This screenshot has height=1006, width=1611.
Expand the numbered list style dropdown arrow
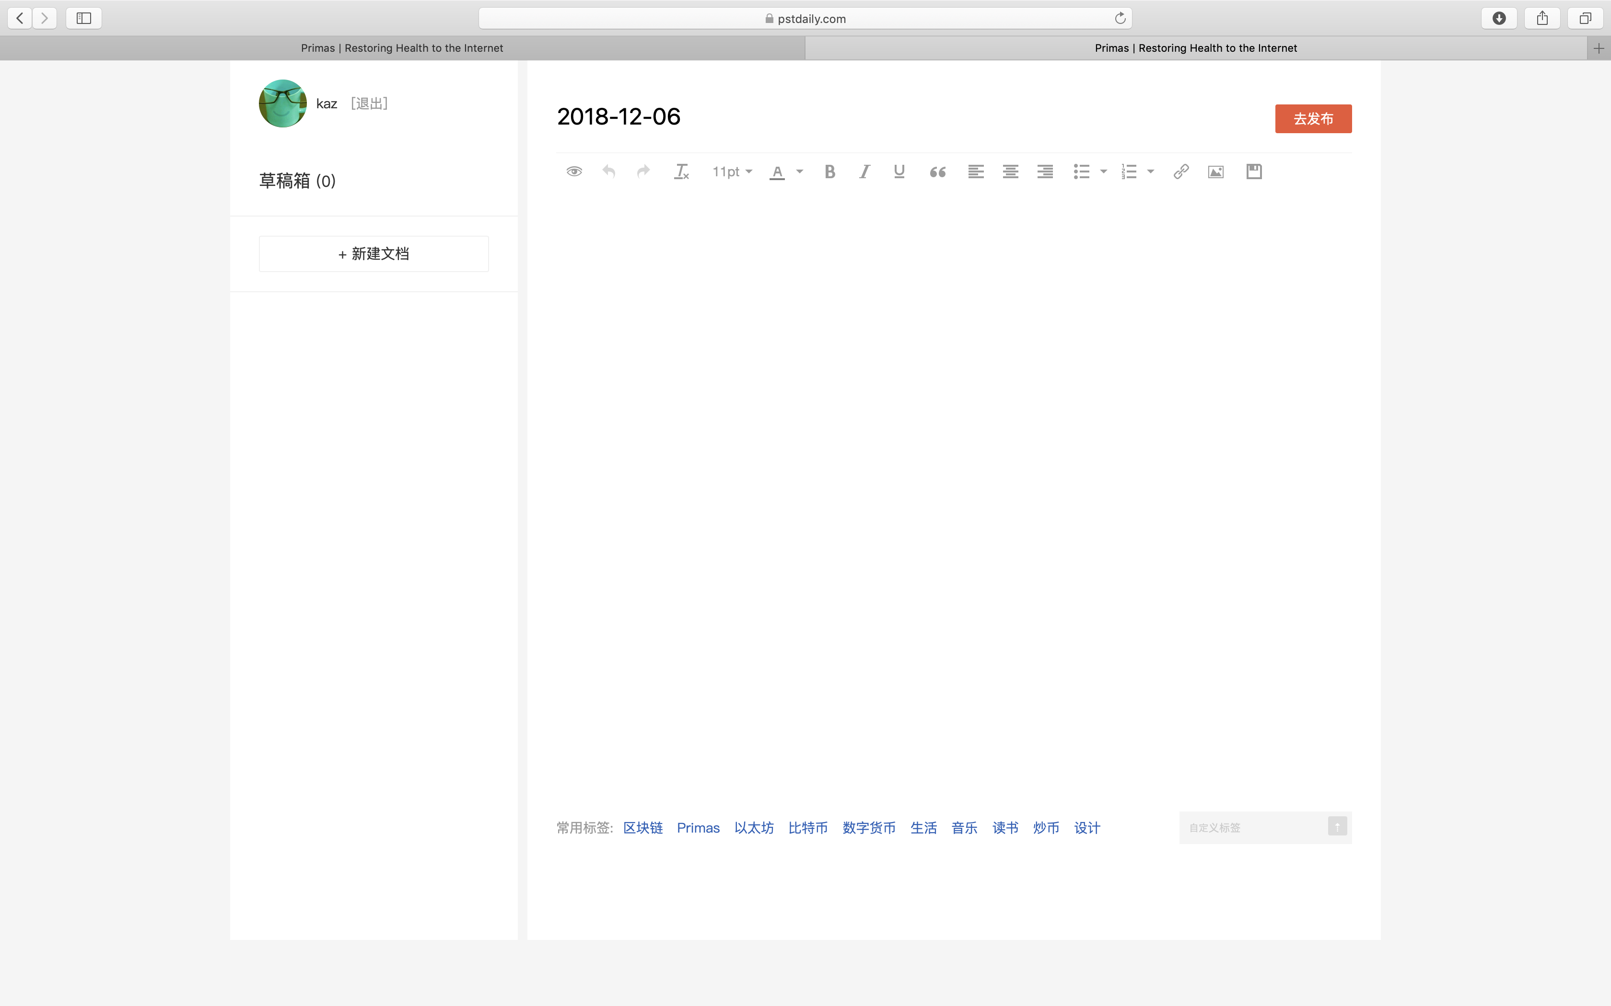click(x=1150, y=171)
